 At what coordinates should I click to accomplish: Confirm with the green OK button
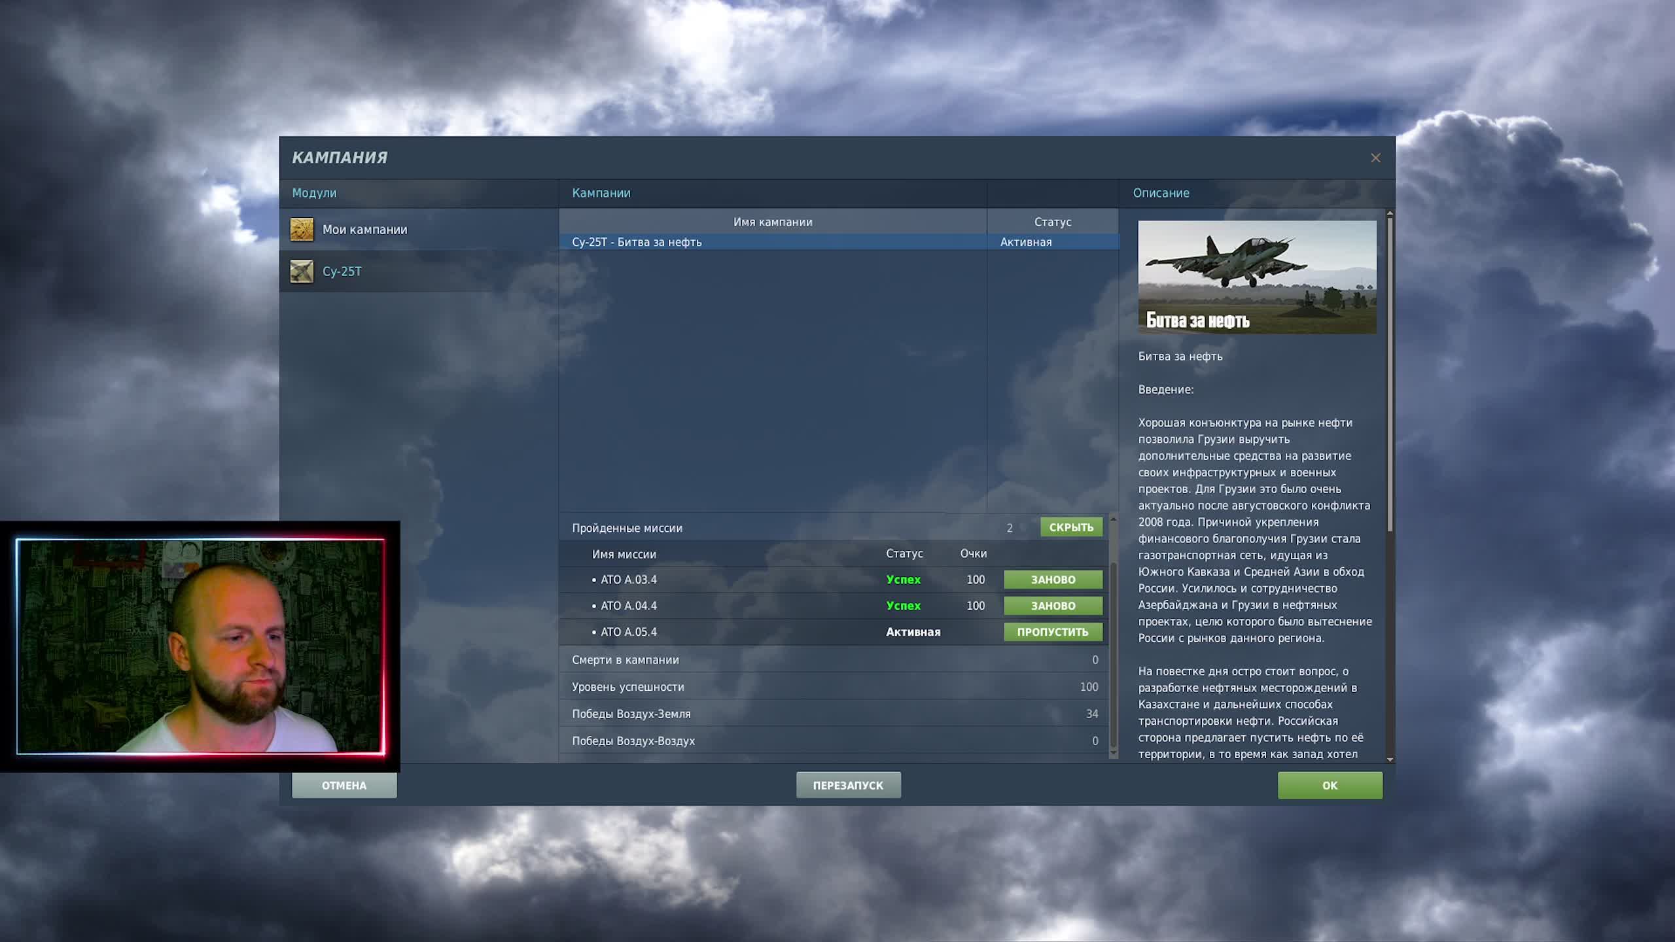pos(1330,785)
